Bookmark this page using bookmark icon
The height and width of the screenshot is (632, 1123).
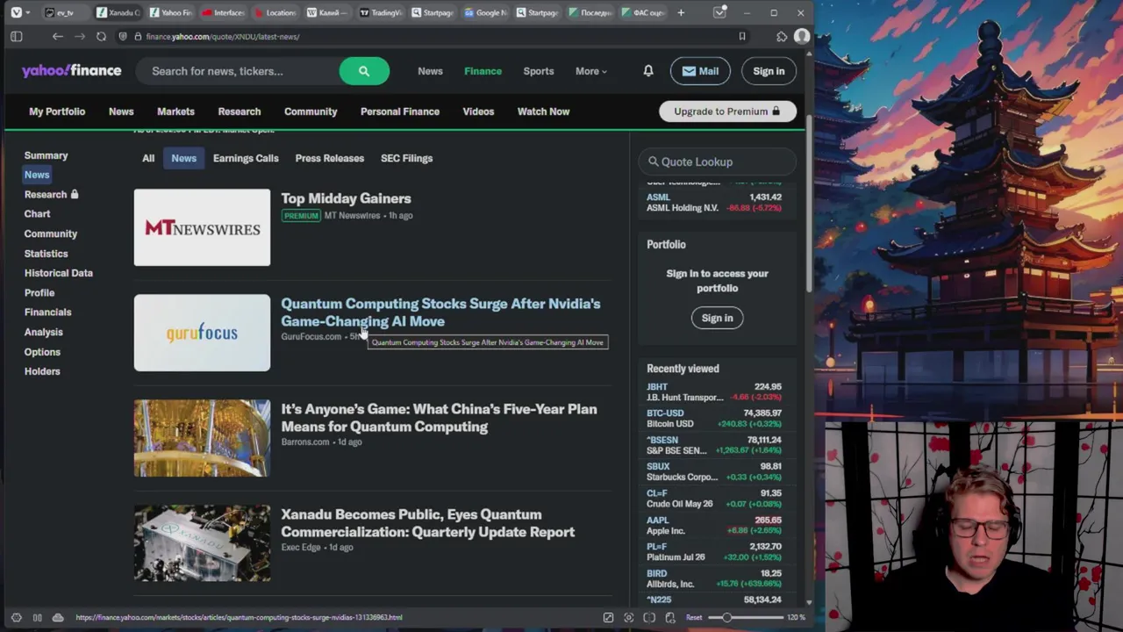[742, 36]
